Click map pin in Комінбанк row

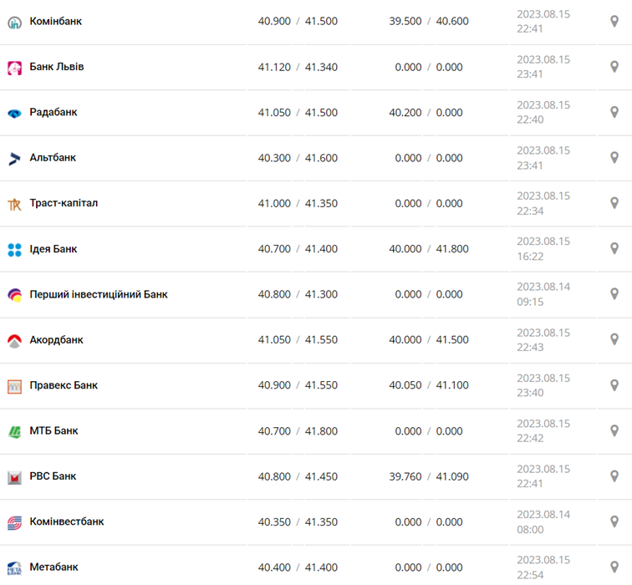[x=614, y=21]
